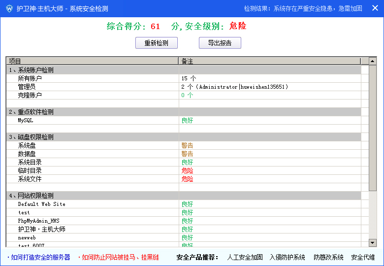This screenshot has width=384, height=266.
Task: Open 如何防止网站被挂马、挂黑链 link
Action: pos(120,257)
